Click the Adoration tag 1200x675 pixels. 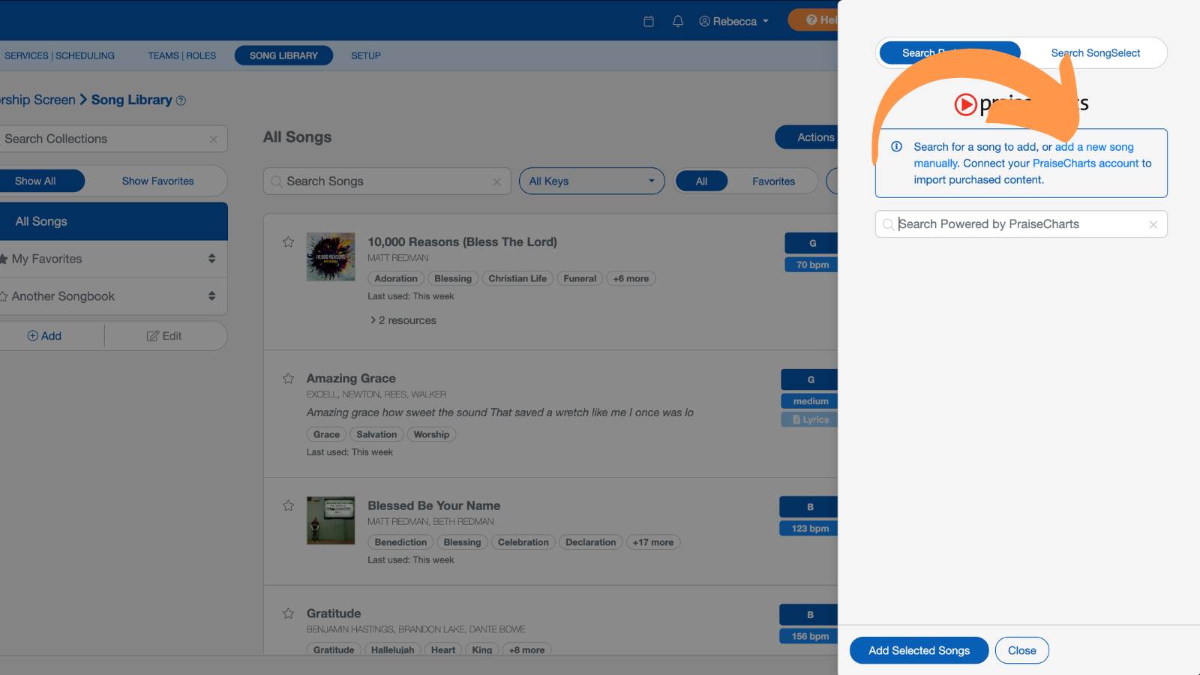point(396,278)
